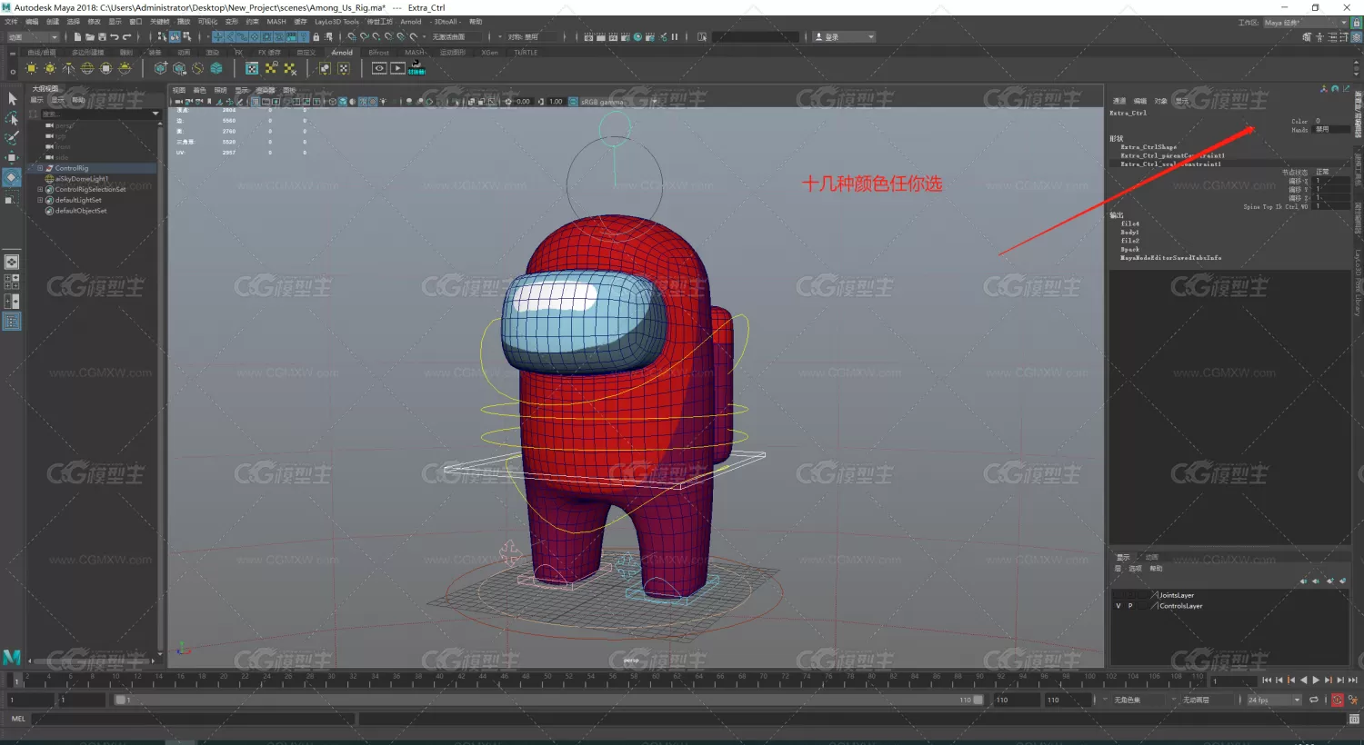This screenshot has width=1364, height=745.
Task: Open the LayLo3D Tools menu
Action: 336,22
